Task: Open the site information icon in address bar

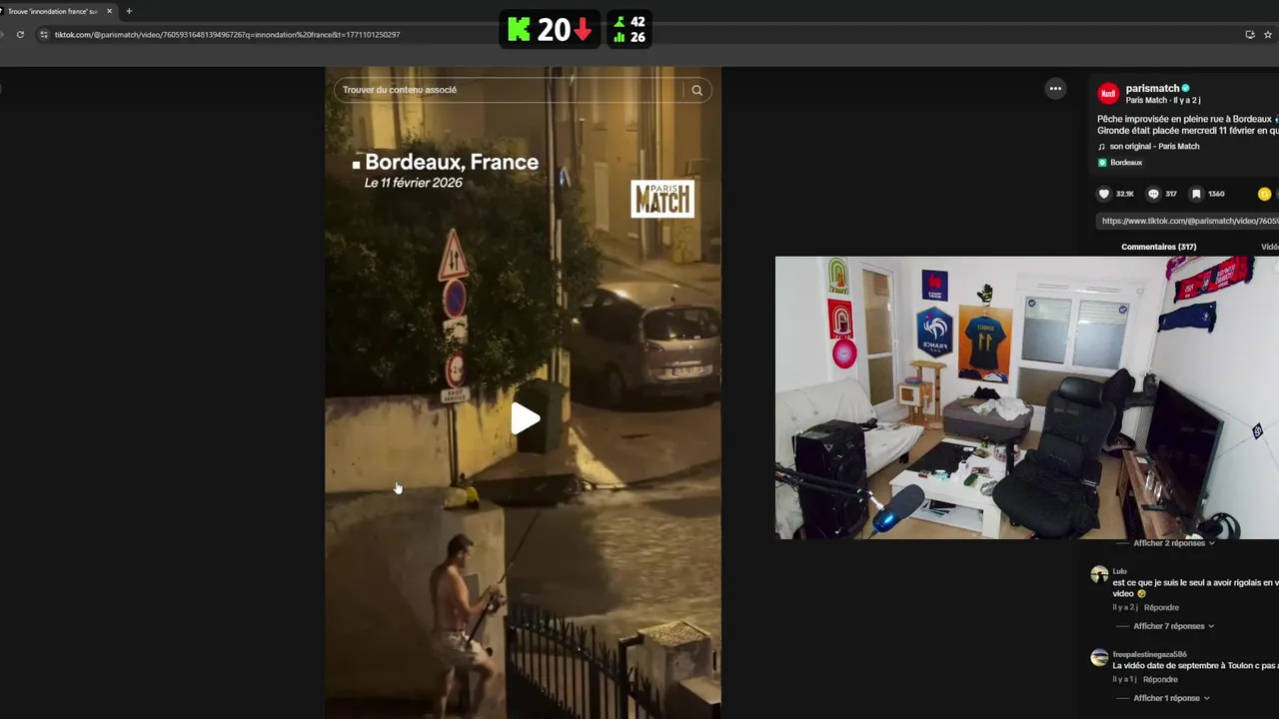Action: coord(43,34)
